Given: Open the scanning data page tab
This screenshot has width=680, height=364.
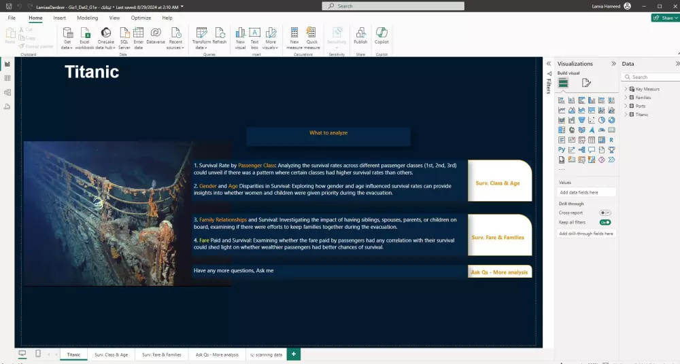Looking at the screenshot, I should tap(267, 354).
